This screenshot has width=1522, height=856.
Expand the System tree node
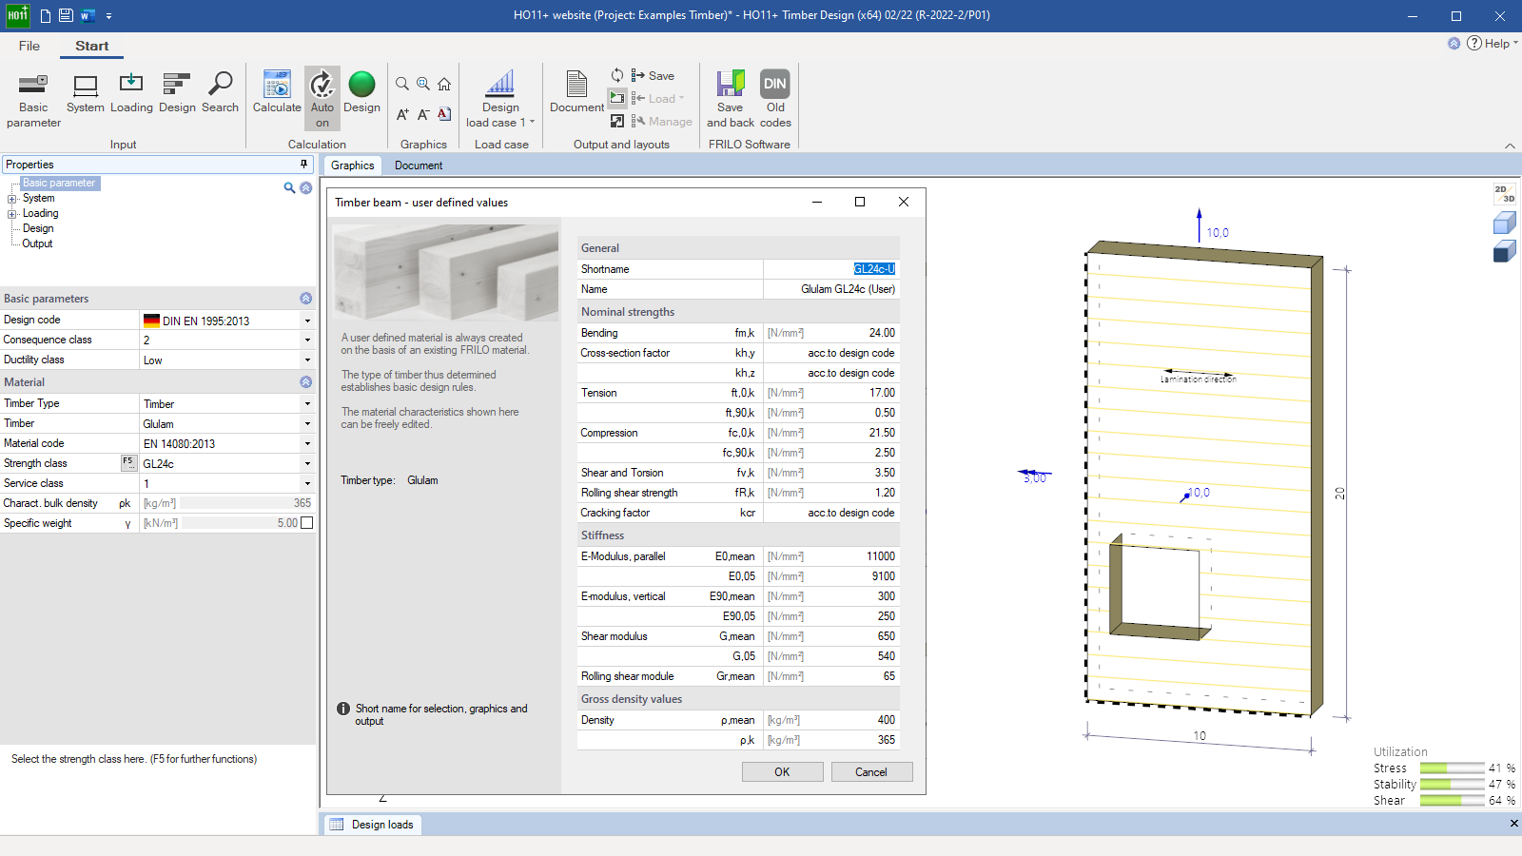tap(12, 199)
